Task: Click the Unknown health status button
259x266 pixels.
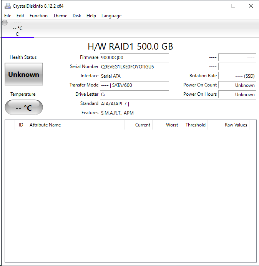Action: [x=24, y=74]
